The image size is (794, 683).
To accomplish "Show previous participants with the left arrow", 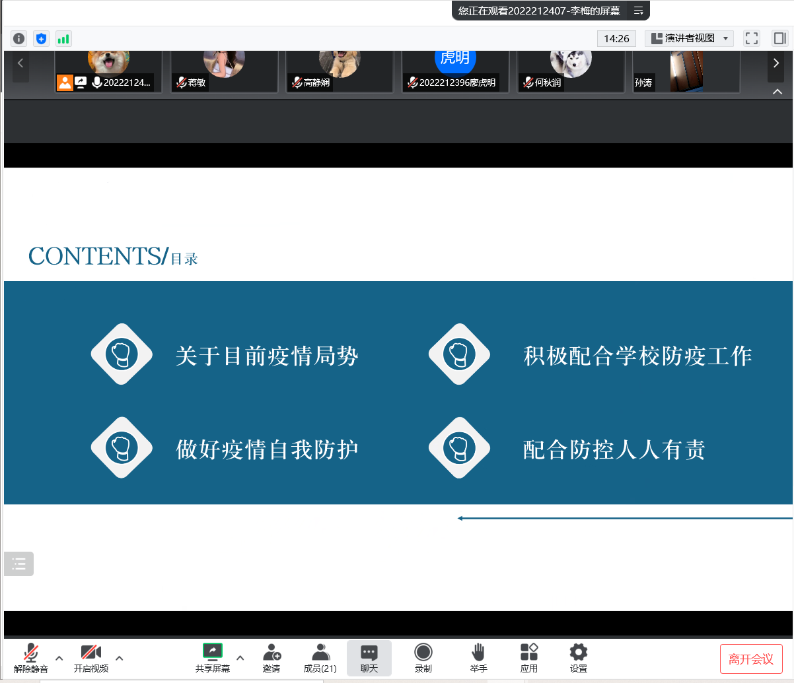I will click(20, 63).
